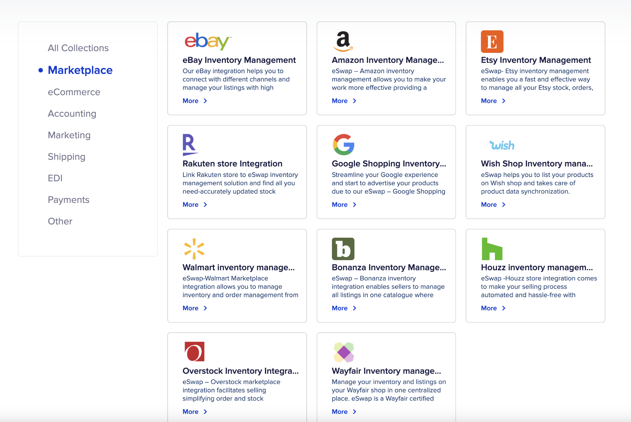
Task: Click More link on Etsy card
Action: [493, 101]
